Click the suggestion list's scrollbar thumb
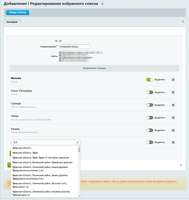 pyautogui.click(x=79, y=149)
